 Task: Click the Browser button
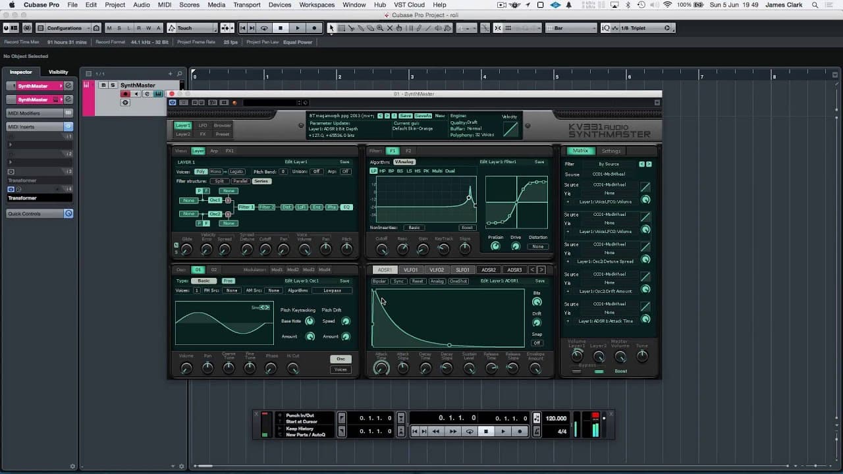tap(223, 125)
